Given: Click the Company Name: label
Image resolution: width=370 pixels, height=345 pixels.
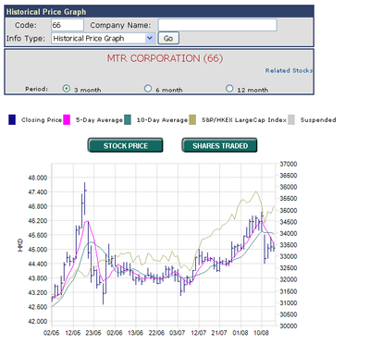Looking at the screenshot, I should point(120,25).
